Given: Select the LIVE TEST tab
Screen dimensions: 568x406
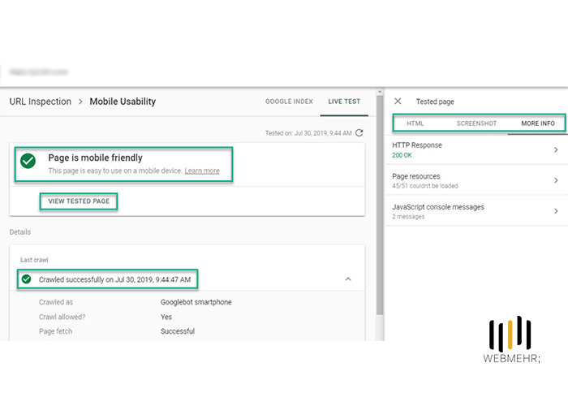Looking at the screenshot, I should [x=344, y=101].
